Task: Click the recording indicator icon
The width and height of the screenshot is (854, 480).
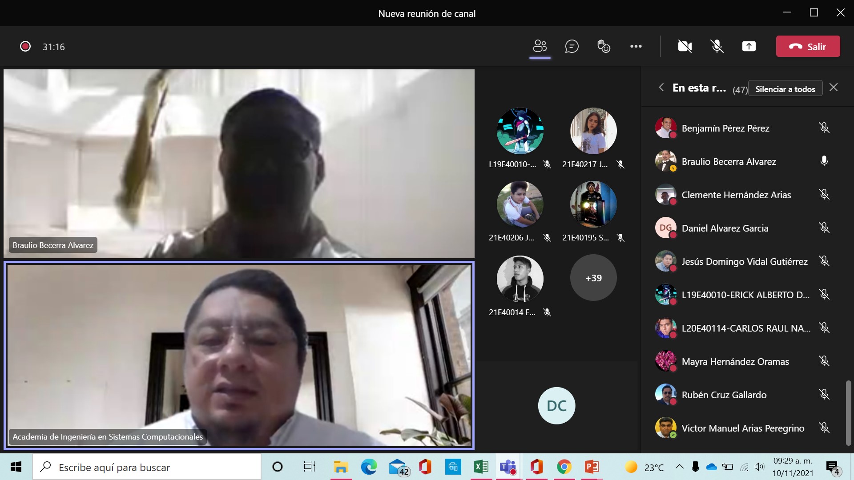Action: tap(25, 46)
